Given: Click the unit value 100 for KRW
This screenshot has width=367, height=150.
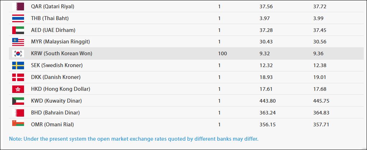Looking at the screenshot, I should click(222, 54).
